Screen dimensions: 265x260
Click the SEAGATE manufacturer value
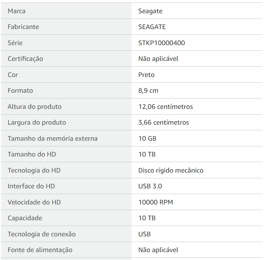[x=152, y=27]
